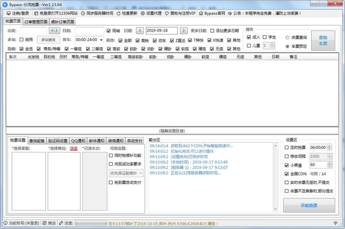Screen dimensions: 345x229
Task: Switch to 候补订单页面 tab
Action: (63, 22)
